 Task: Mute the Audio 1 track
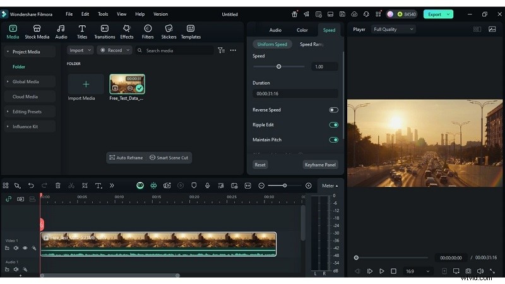coord(16,269)
